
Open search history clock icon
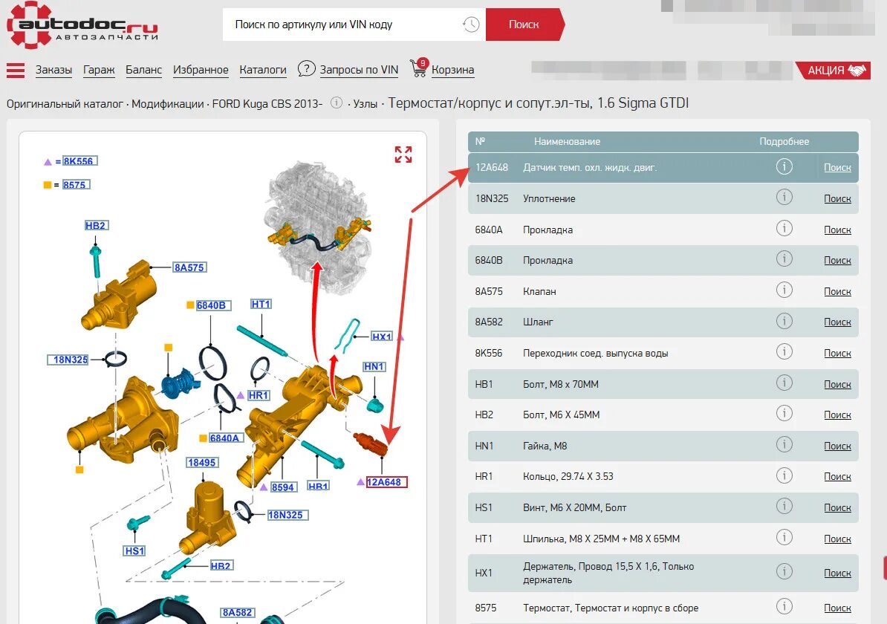click(471, 25)
